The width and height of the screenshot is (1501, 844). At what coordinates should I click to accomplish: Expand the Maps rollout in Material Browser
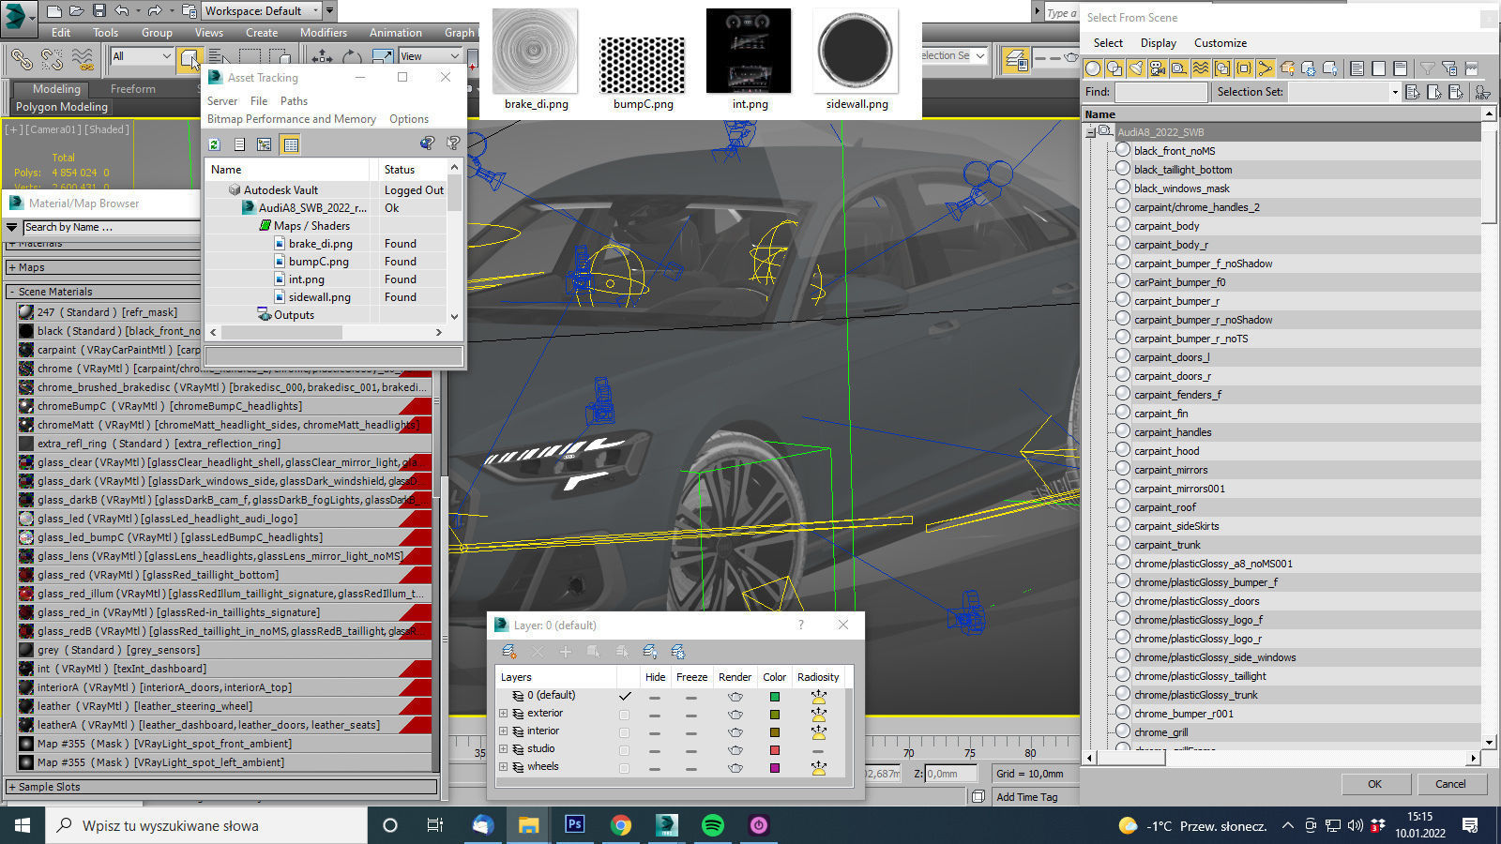tap(222, 267)
